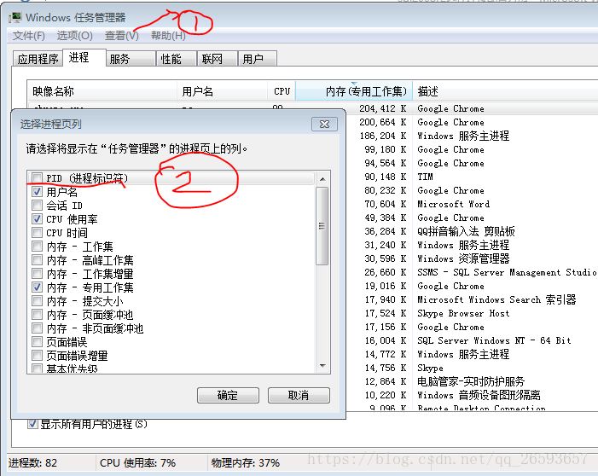Enable the 页面错误增量 checkbox
Image resolution: width=598 pixels, height=476 pixels.
click(x=37, y=356)
